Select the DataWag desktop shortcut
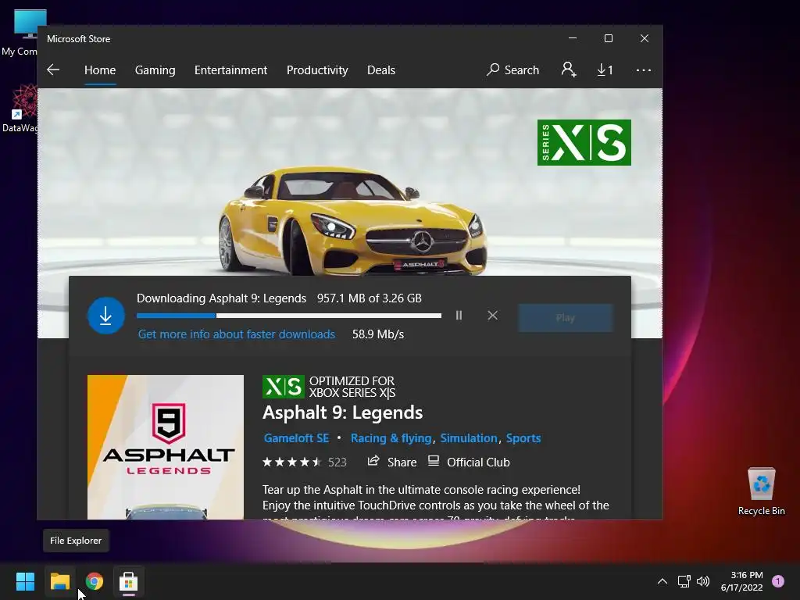 [20, 109]
